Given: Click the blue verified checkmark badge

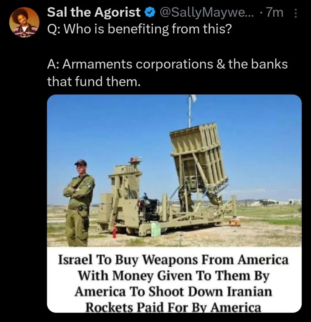Looking at the screenshot, I should click(150, 13).
